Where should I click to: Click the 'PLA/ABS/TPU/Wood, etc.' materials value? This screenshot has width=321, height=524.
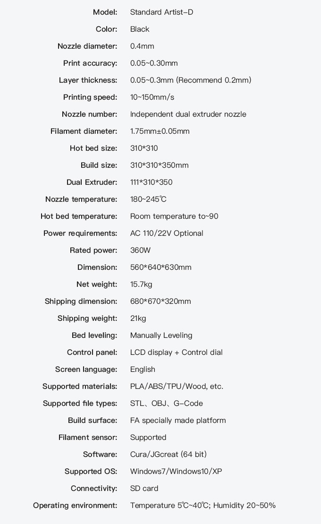click(x=177, y=387)
